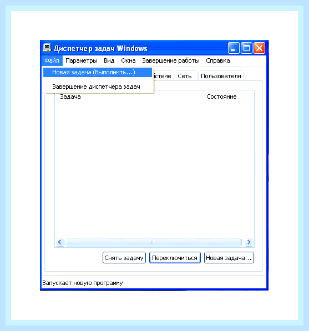Image resolution: width=309 pixels, height=331 pixels.
Task: Open the Справка menu
Action: [x=218, y=61]
